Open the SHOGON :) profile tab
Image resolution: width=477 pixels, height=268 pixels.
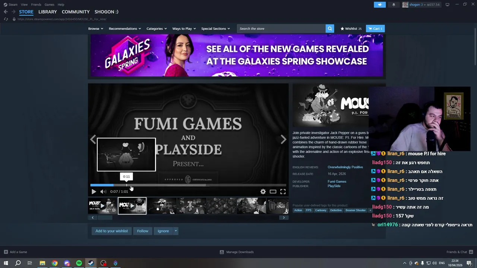107,12
